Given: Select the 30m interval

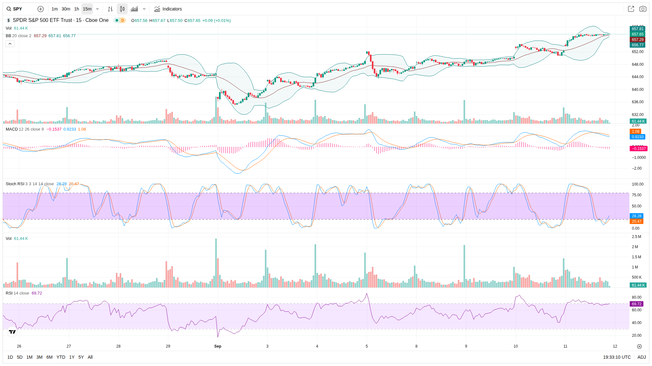Looking at the screenshot, I should click(x=66, y=9).
